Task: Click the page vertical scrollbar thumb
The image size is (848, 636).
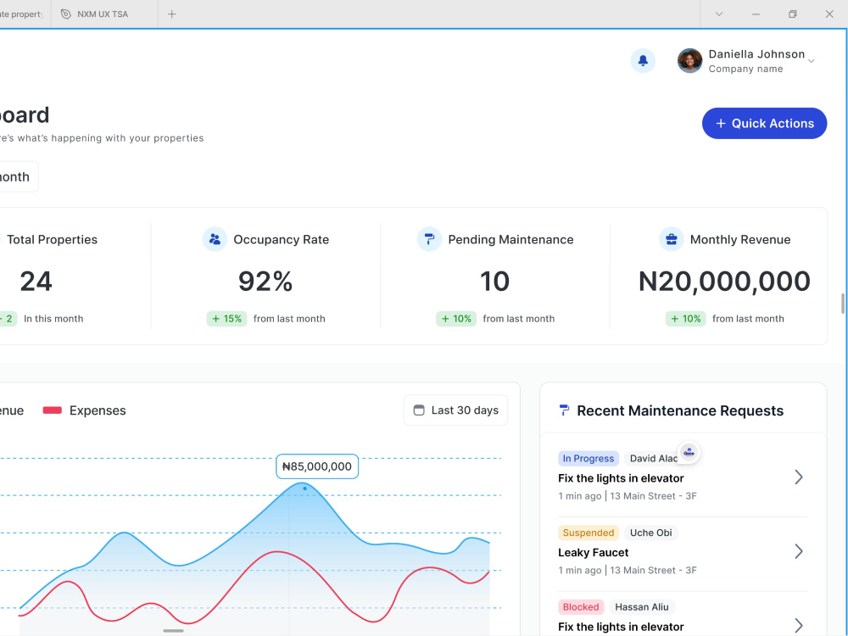Action: click(843, 304)
